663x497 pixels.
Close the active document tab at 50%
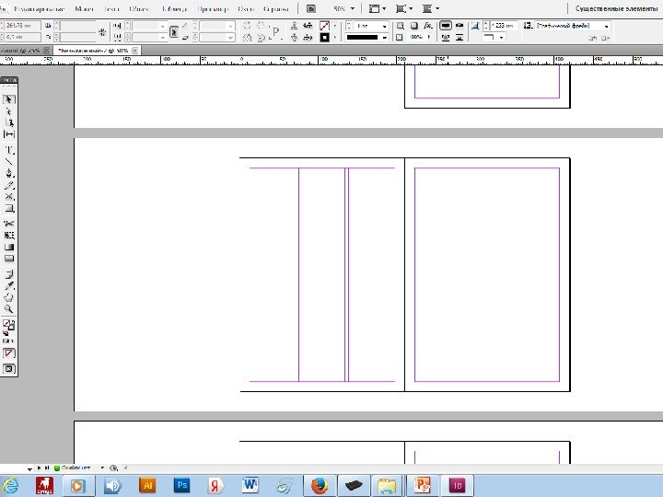coord(134,51)
